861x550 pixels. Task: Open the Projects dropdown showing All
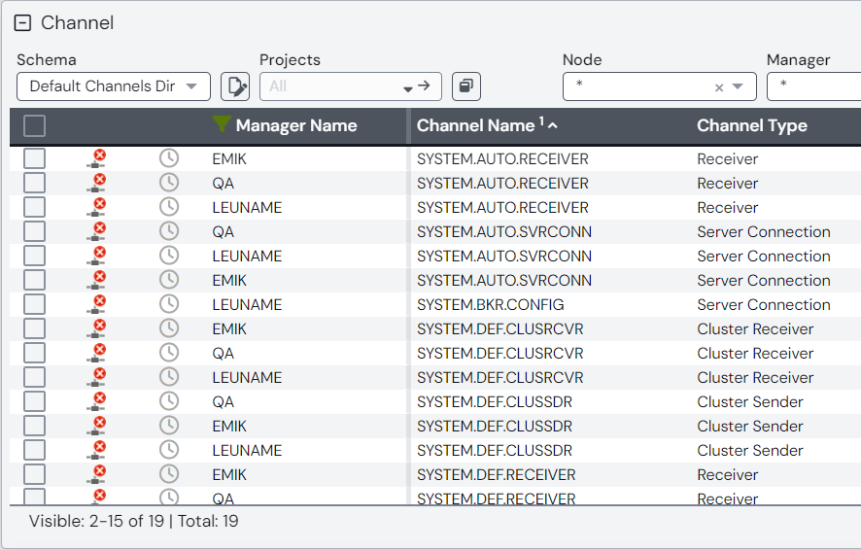click(x=351, y=86)
